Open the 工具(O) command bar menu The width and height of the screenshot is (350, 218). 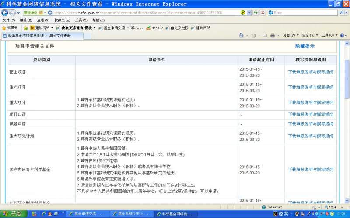click(x=329, y=35)
